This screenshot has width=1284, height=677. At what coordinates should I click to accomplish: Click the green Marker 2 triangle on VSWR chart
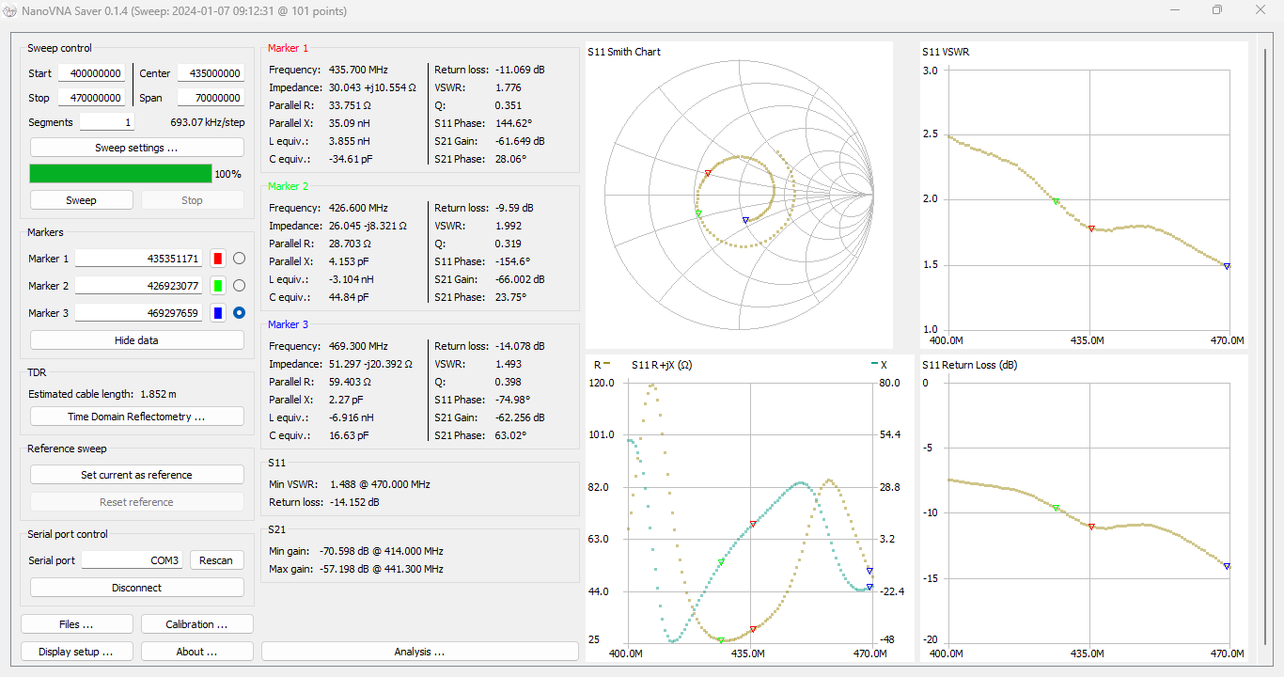[1056, 201]
